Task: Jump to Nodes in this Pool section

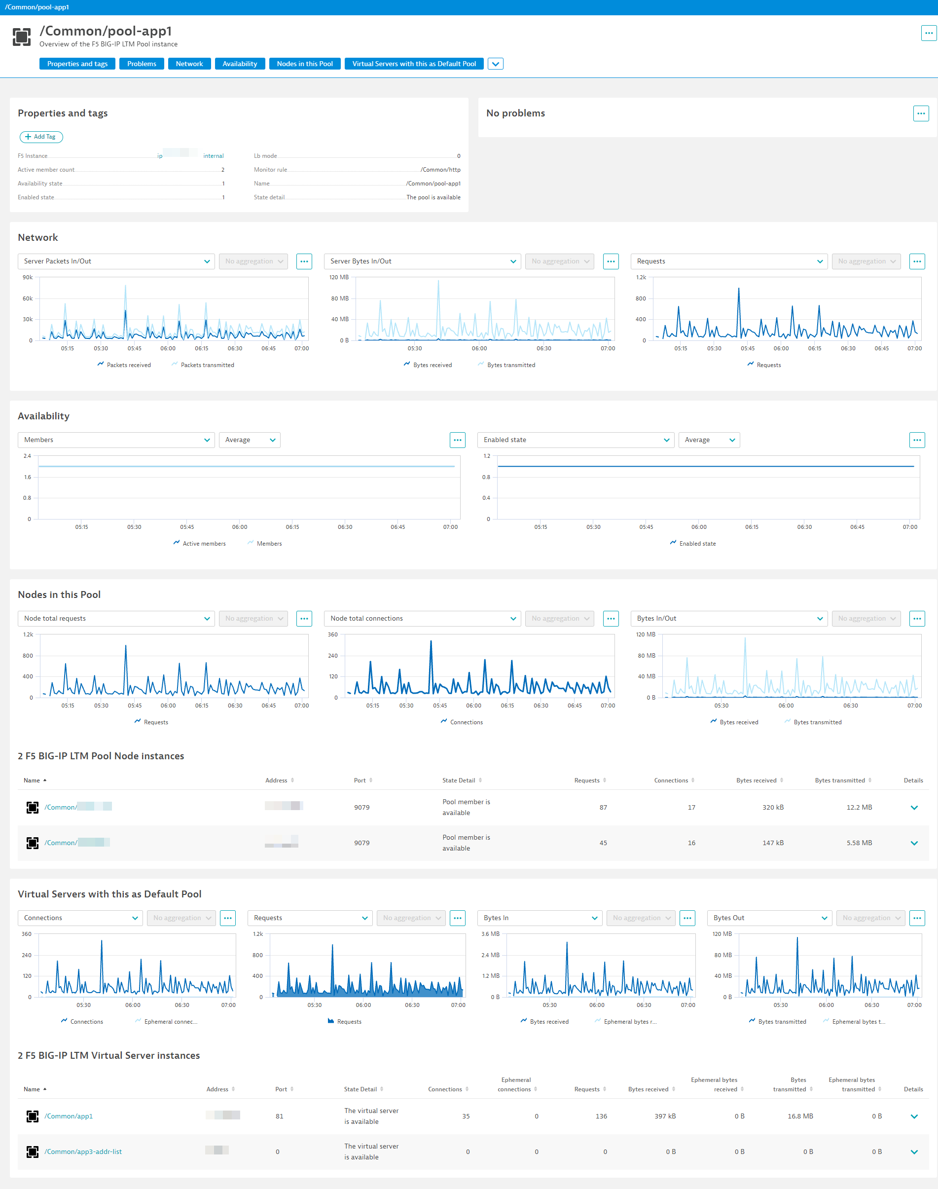Action: pyautogui.click(x=305, y=64)
